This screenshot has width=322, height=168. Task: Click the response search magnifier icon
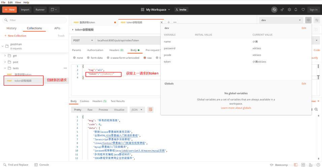point(316,110)
